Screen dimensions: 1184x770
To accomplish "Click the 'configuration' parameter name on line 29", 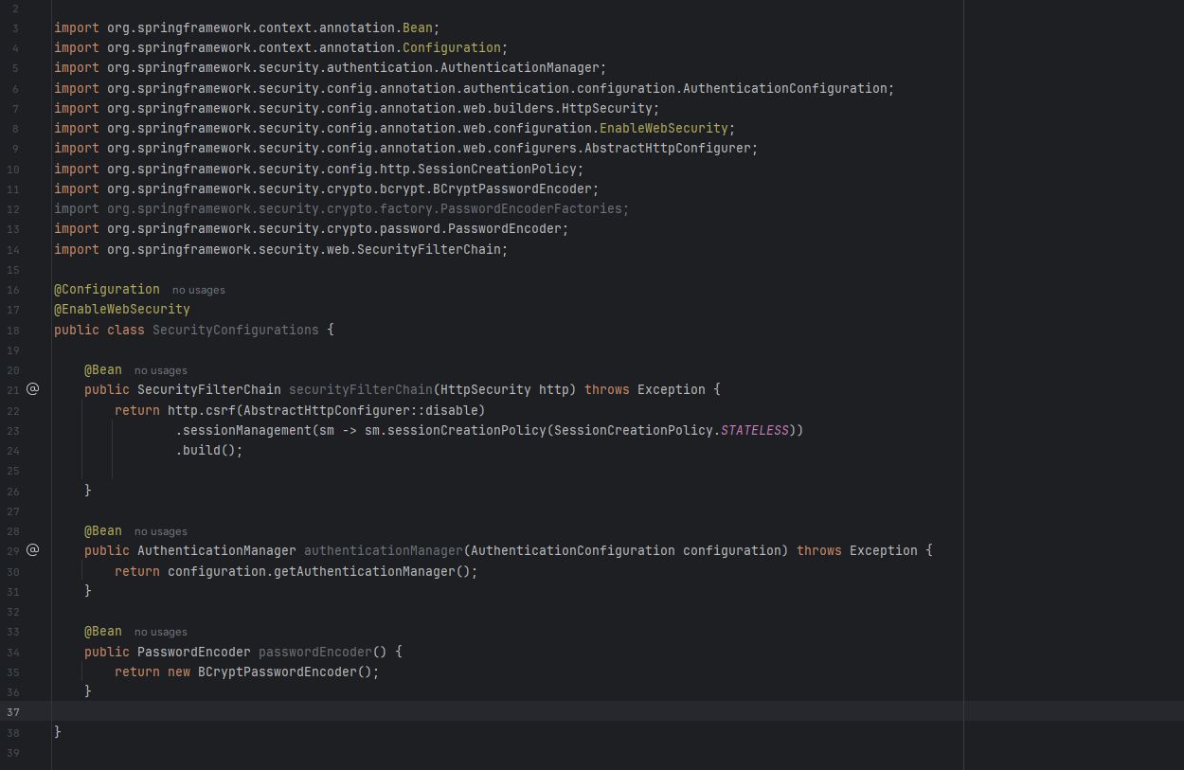I will click(x=732, y=550).
